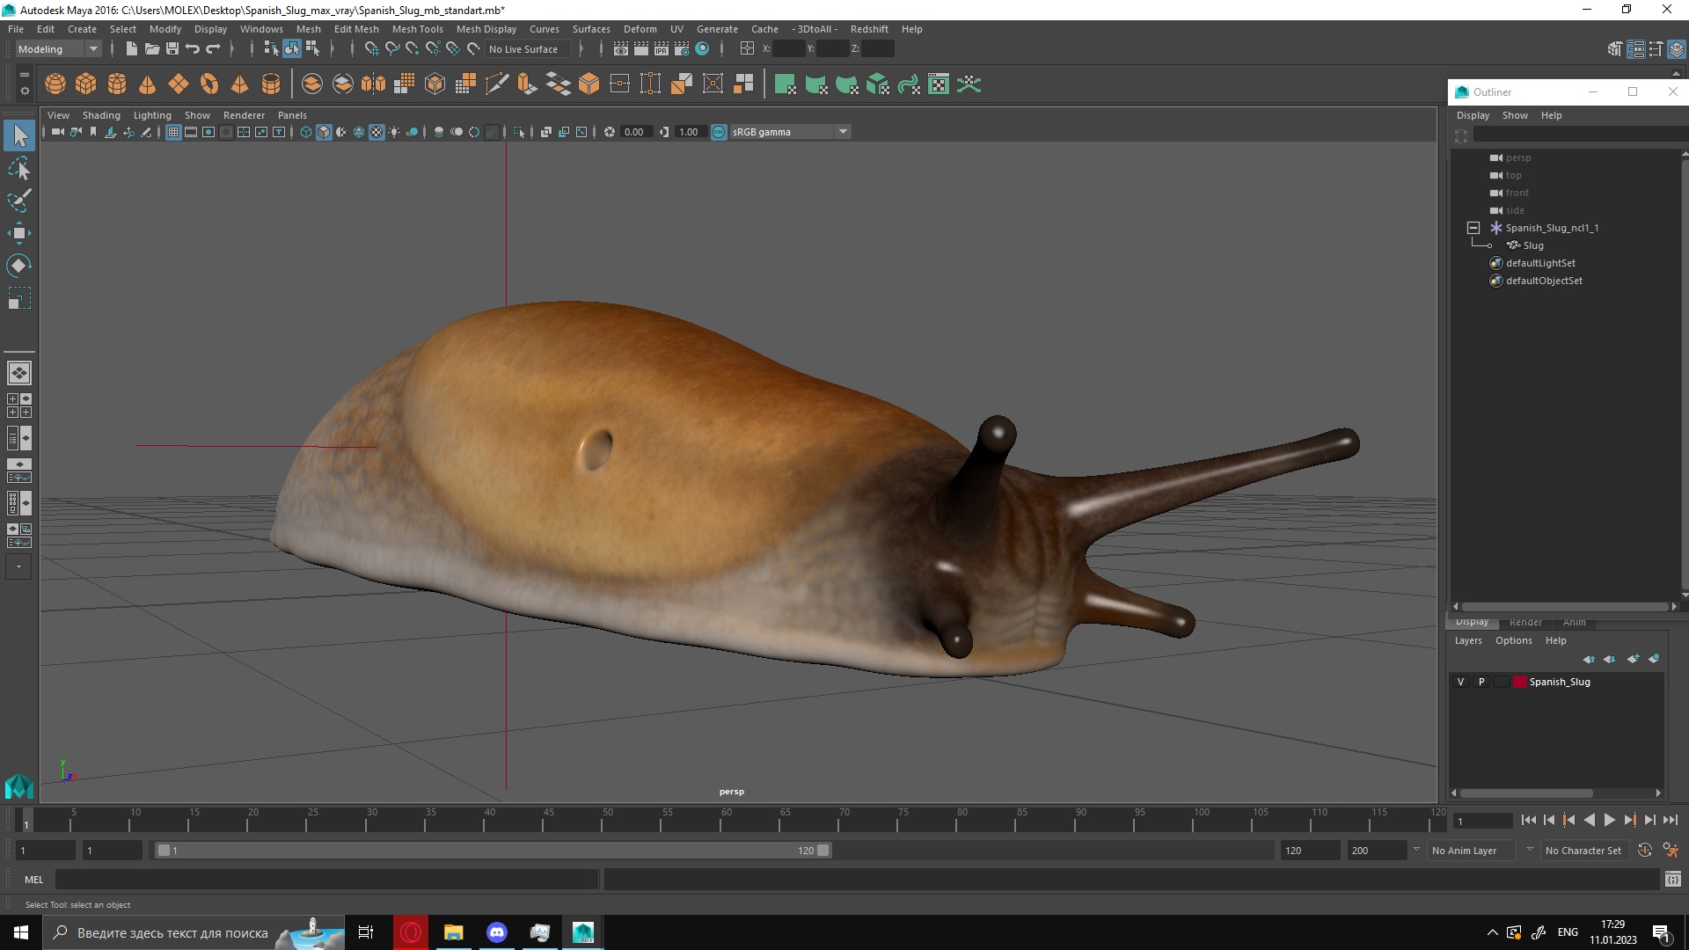Open the sRGB gamma view transform dropdown

tap(790, 132)
